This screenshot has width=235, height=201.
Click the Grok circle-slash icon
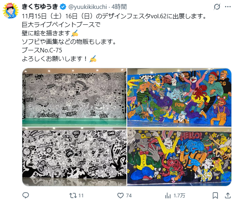pos(217,7)
